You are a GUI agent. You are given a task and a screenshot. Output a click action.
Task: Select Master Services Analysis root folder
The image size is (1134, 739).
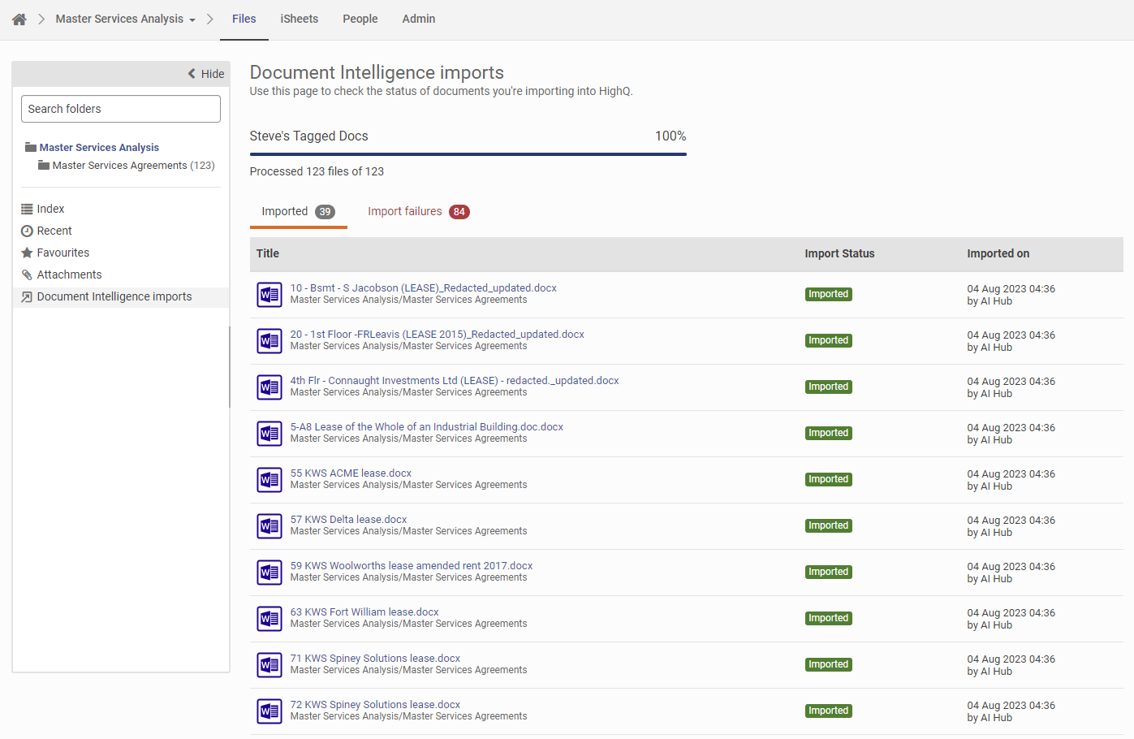[99, 148]
